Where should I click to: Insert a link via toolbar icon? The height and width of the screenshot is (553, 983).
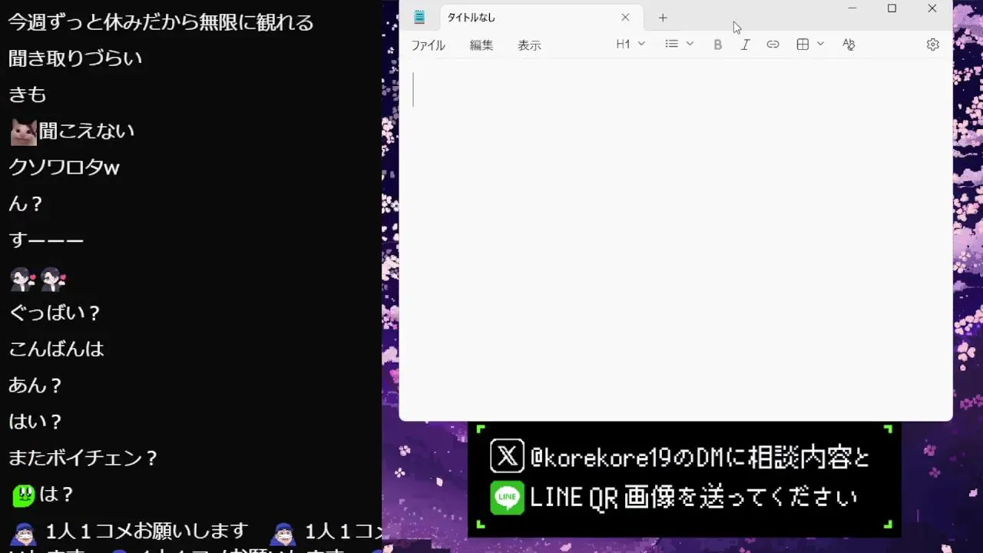[773, 45]
